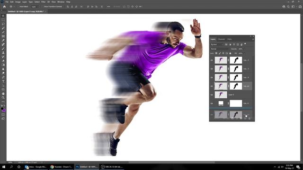This screenshot has width=303, height=170.
Task: Select the Eyedropper tool
Action: click(3, 40)
